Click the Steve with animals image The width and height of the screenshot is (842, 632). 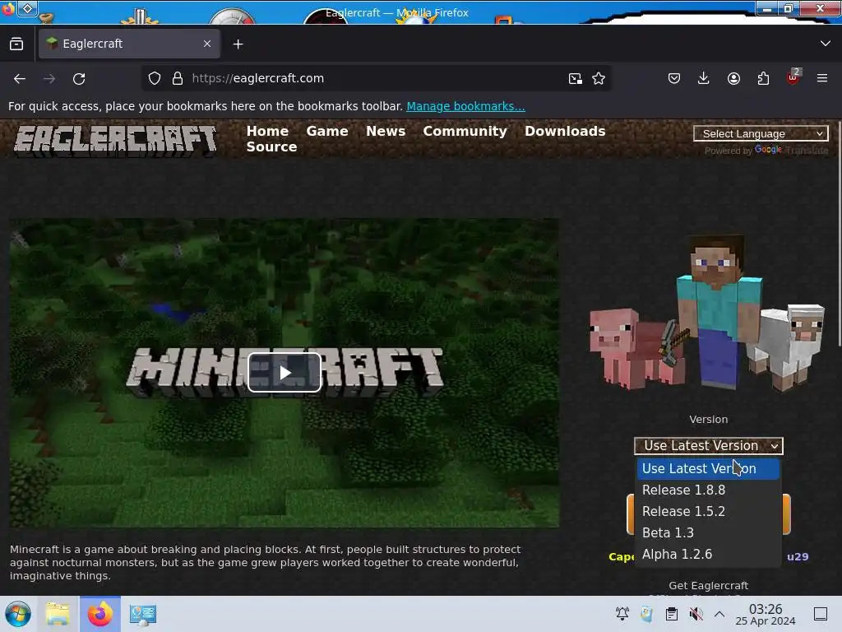tap(707, 312)
